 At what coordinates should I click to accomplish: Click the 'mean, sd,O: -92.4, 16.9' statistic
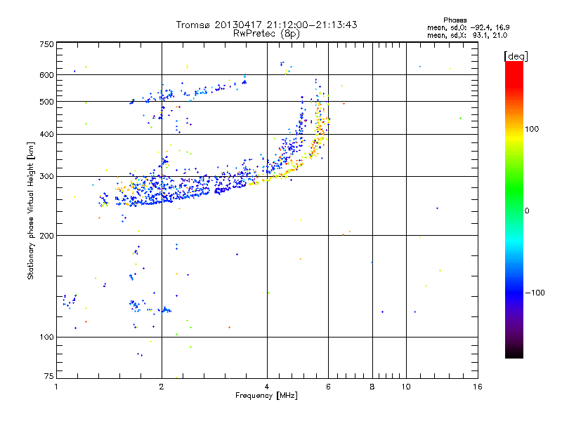(468, 27)
